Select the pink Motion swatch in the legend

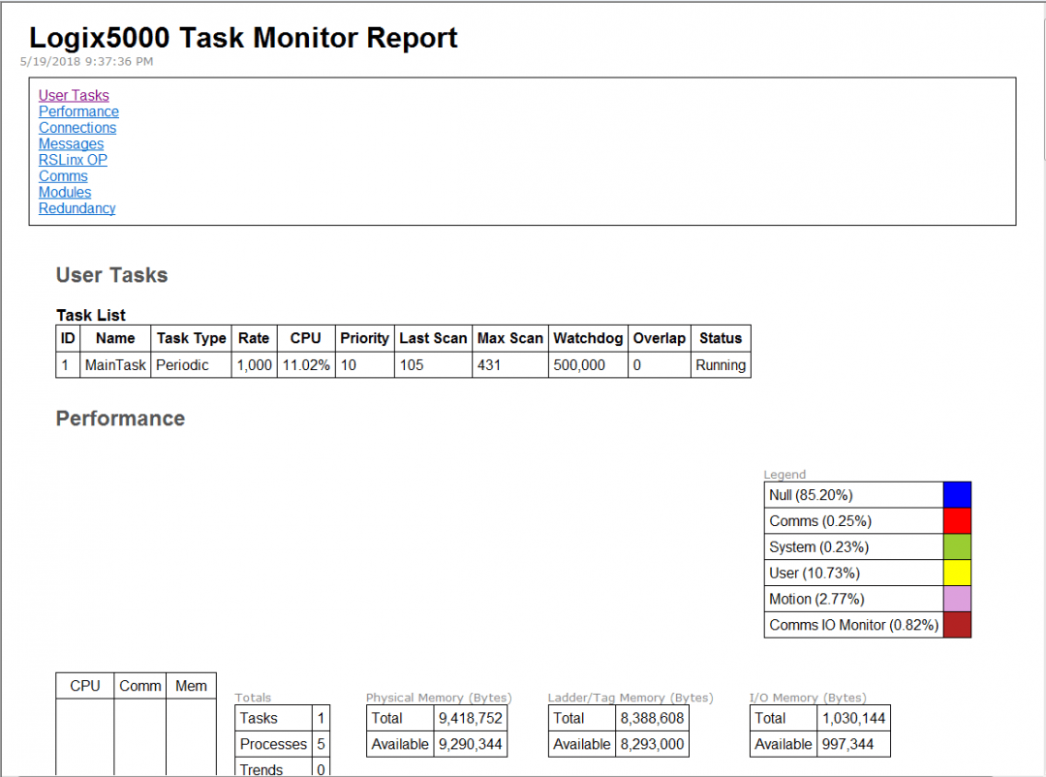point(958,599)
